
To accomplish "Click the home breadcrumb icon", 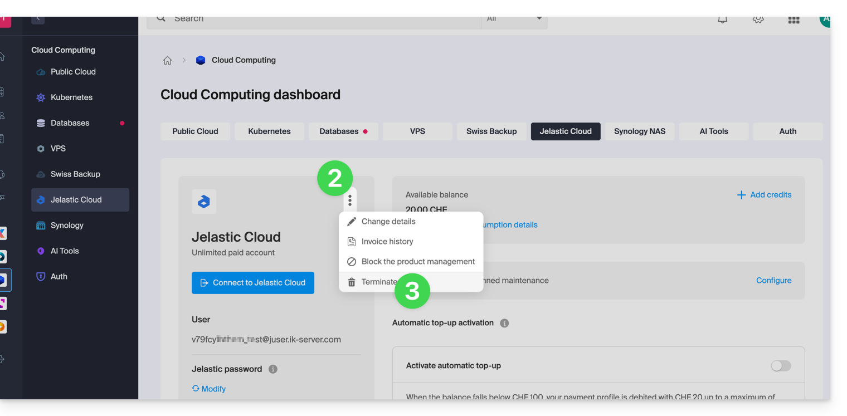I will click(x=167, y=61).
